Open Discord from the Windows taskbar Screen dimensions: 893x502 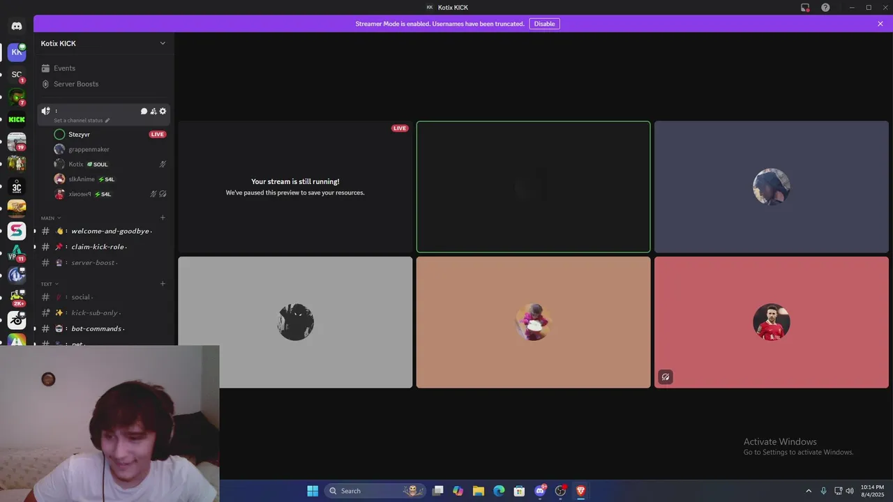coord(540,491)
